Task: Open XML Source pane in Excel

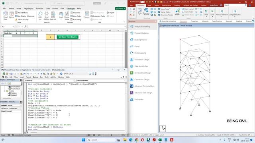Action: 87,15
